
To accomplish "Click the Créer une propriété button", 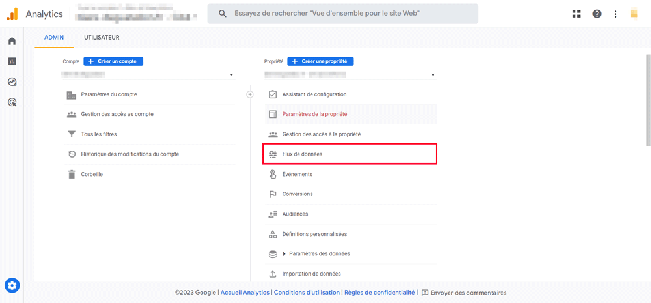I will (320, 61).
